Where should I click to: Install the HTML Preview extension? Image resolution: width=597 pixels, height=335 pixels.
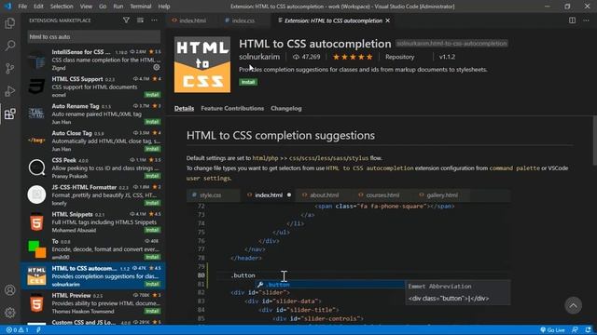[152, 311]
